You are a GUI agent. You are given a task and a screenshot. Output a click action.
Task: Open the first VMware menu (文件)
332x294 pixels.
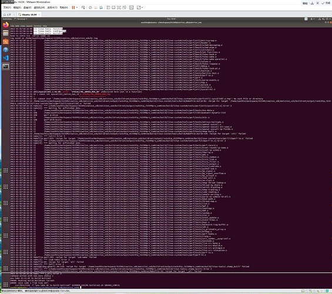pos(7,8)
